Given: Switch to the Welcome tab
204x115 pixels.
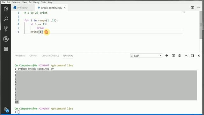Looking at the screenshot, I should (x=22, y=8).
